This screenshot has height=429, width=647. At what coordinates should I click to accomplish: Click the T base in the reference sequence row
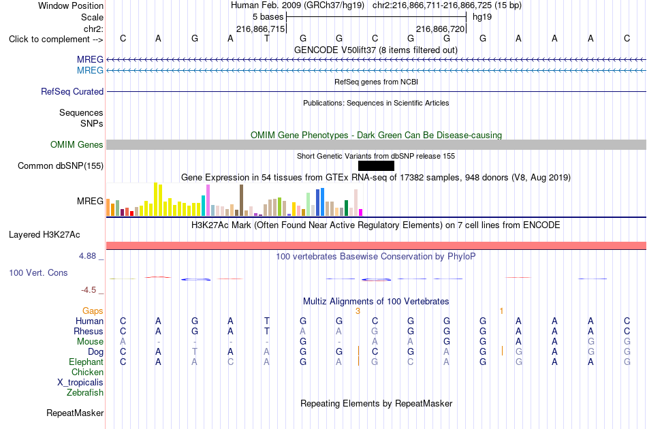(x=266, y=38)
